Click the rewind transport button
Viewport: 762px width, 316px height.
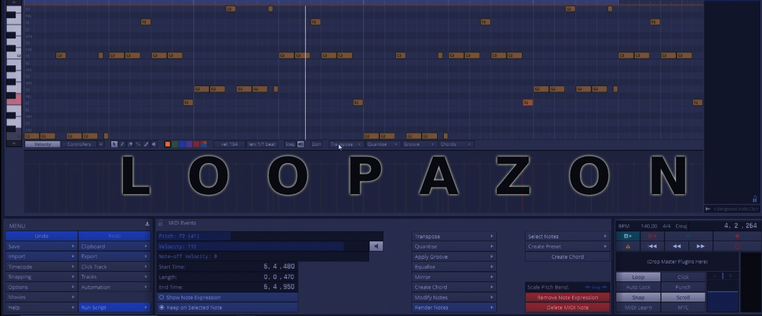point(677,246)
